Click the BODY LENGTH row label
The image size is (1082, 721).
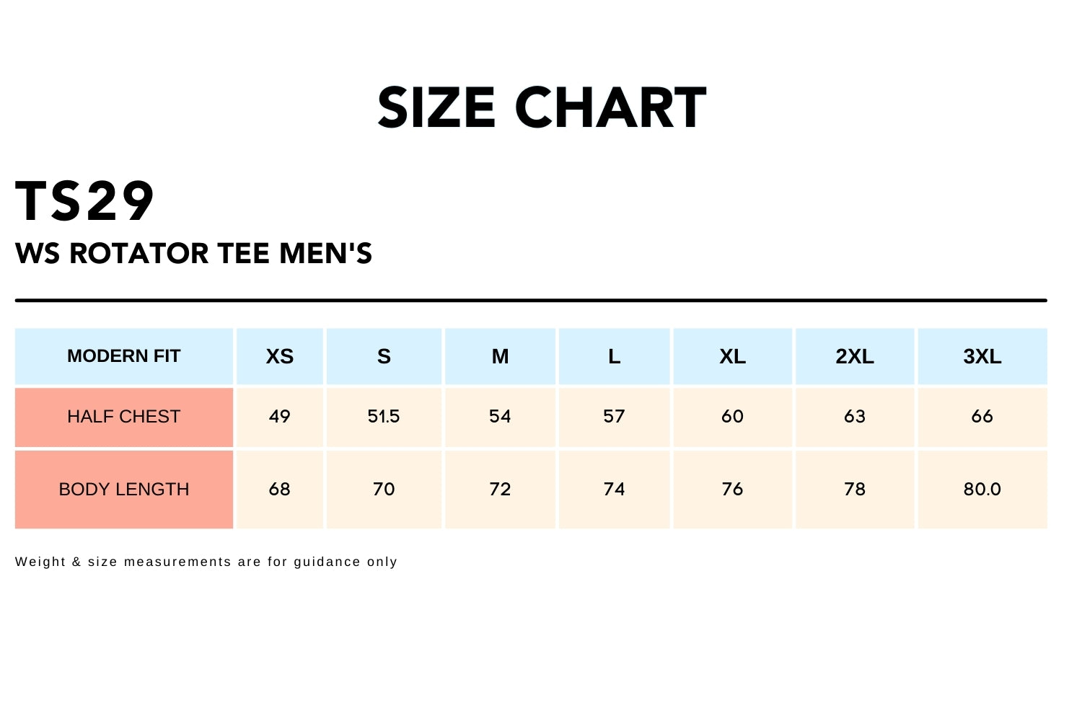pyautogui.click(x=124, y=490)
